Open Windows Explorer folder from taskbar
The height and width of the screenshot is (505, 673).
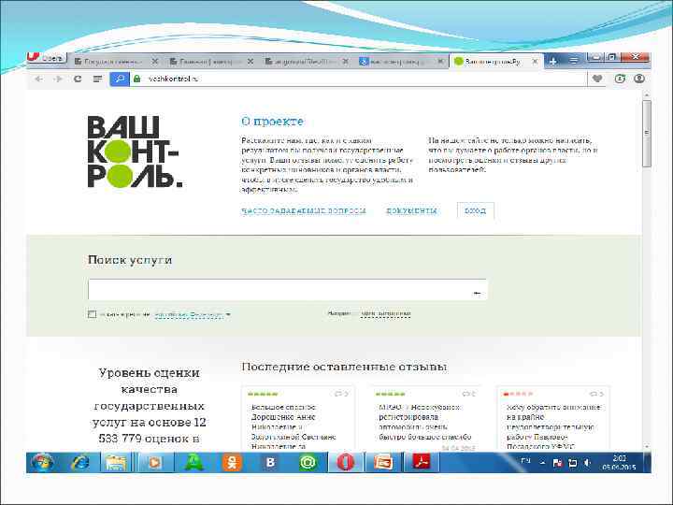coord(116,463)
